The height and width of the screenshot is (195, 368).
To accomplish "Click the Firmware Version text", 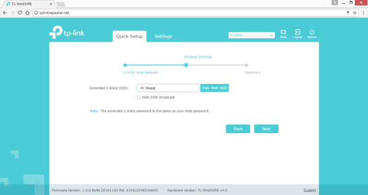I will tap(105, 190).
